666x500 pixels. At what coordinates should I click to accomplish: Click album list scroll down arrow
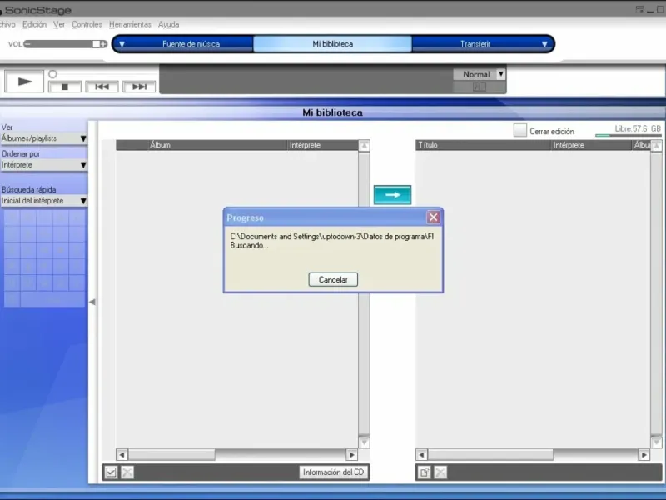click(x=365, y=442)
